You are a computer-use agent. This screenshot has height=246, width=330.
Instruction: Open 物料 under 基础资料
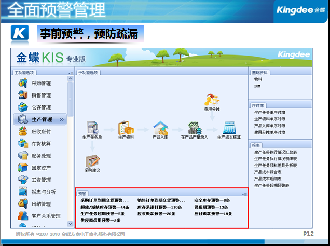click(x=258, y=79)
